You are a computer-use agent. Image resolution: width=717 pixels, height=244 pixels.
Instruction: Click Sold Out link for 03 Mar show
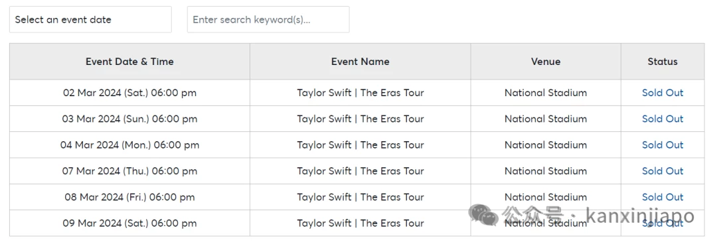point(663,119)
